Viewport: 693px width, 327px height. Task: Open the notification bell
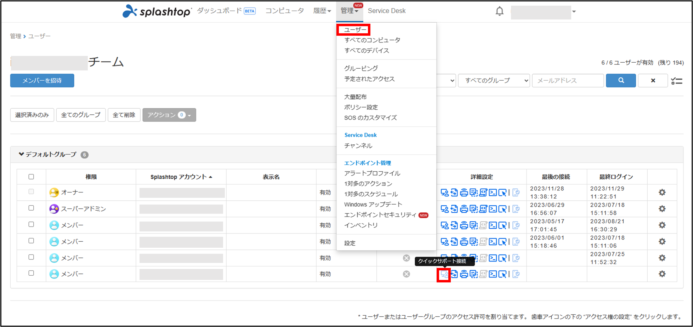point(499,11)
